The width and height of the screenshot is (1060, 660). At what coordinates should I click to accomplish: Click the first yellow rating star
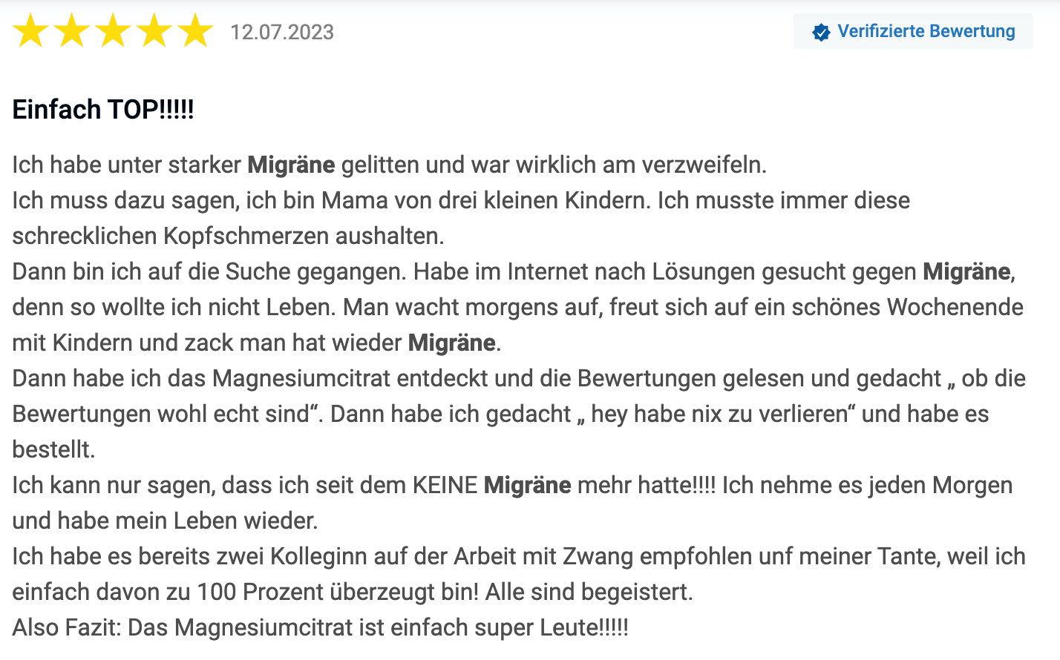[30, 32]
